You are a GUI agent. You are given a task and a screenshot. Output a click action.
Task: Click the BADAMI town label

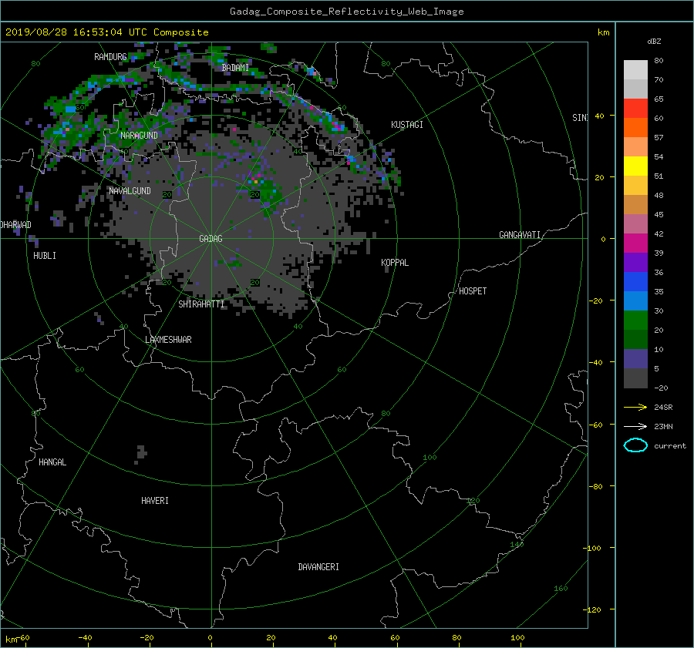coord(235,68)
